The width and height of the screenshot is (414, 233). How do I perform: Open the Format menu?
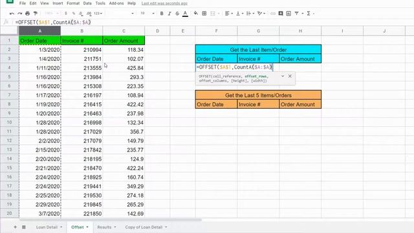pos(73,3)
